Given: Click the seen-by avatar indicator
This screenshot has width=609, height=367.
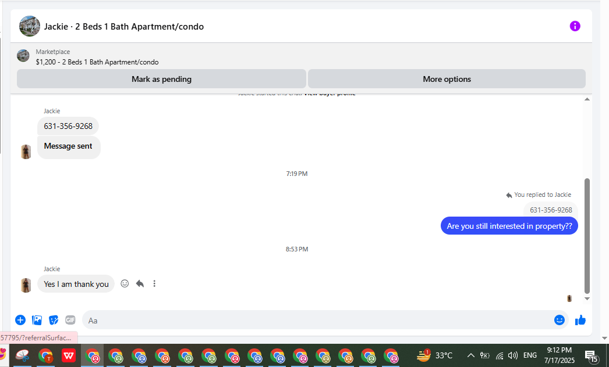Looking at the screenshot, I should (569, 298).
